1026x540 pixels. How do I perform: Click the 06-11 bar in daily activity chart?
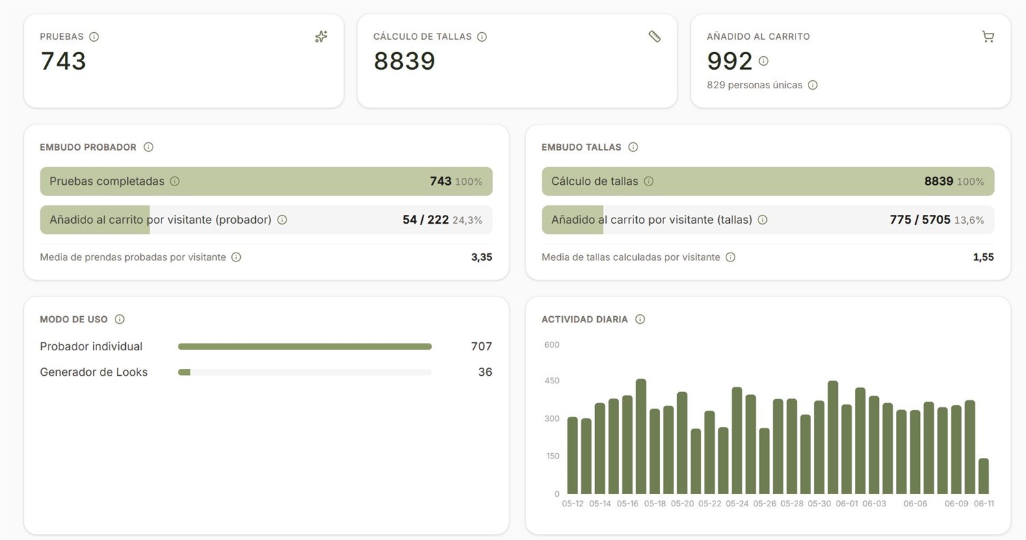[x=984, y=476]
